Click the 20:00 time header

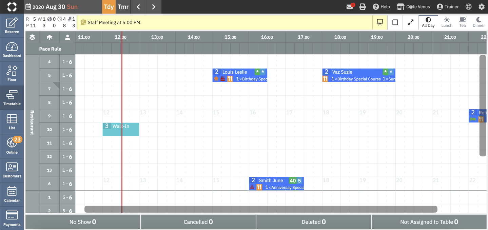[413, 37]
